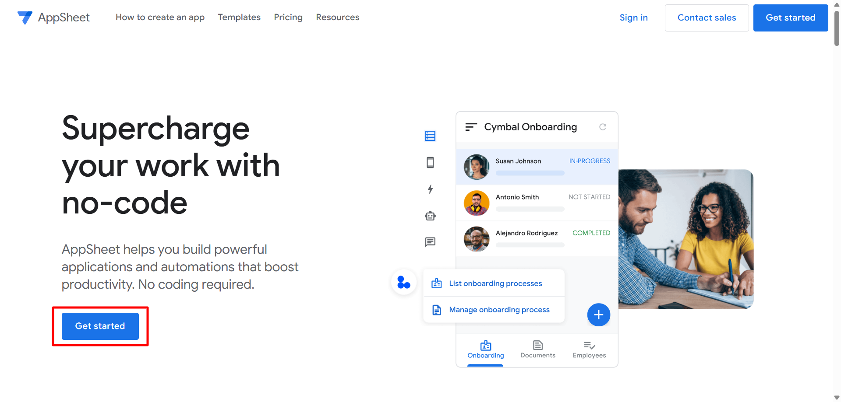Click the scrollbar down arrow
This screenshot has height=402, width=841.
(x=837, y=398)
